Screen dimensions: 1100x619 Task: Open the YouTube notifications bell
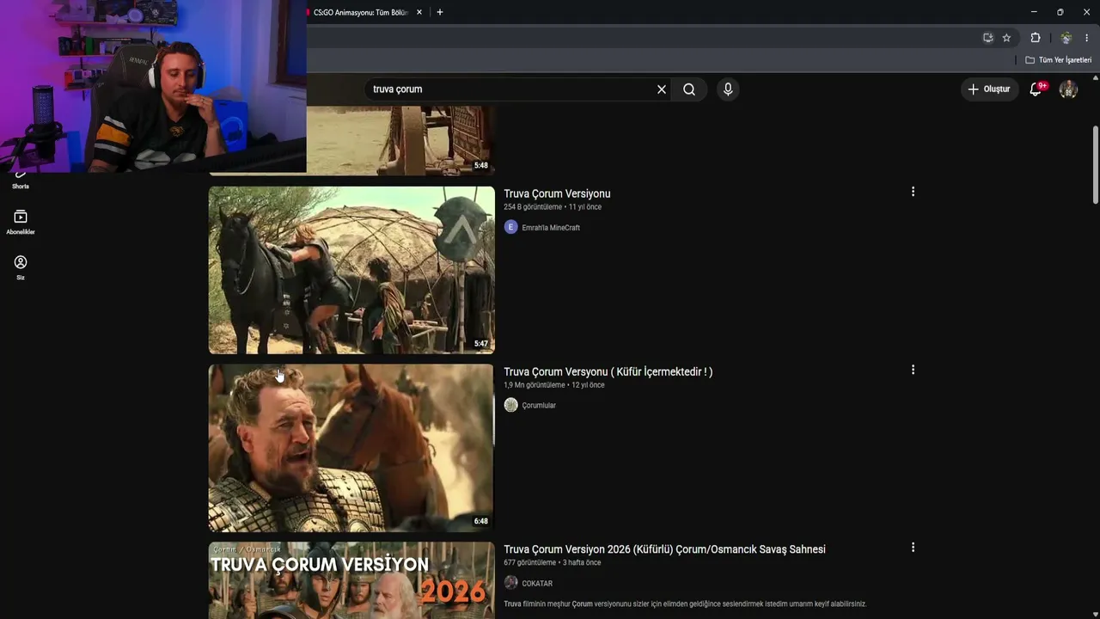tap(1036, 89)
